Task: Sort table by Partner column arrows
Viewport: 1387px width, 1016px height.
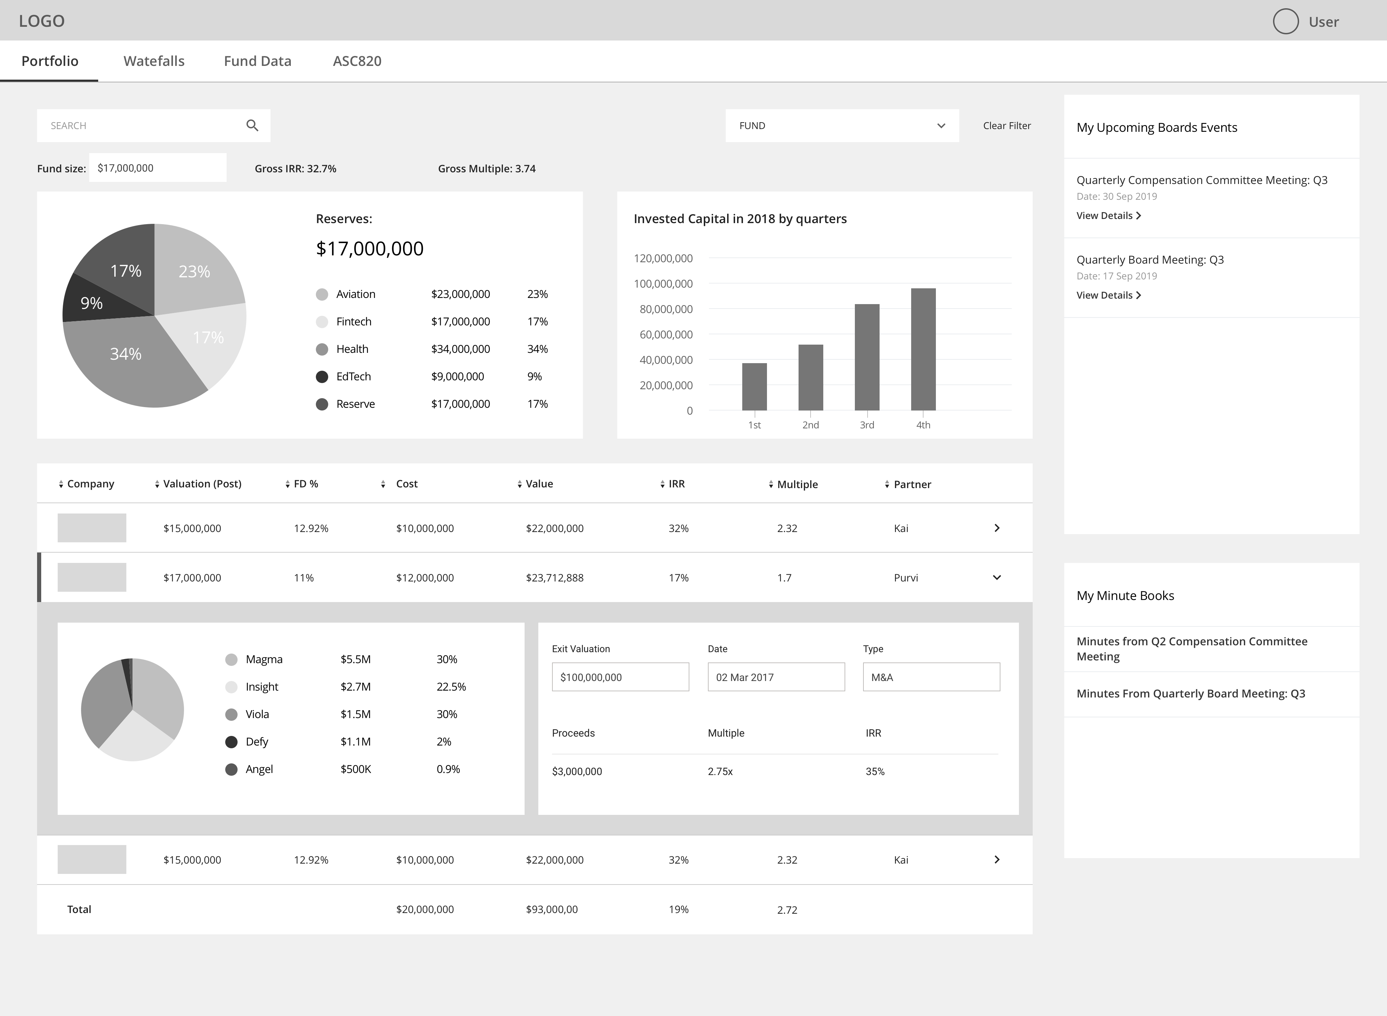Action: click(887, 485)
